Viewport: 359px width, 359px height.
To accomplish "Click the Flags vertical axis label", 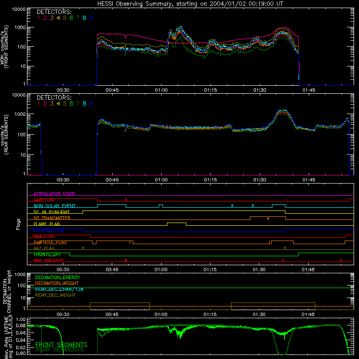I will click(18, 224).
